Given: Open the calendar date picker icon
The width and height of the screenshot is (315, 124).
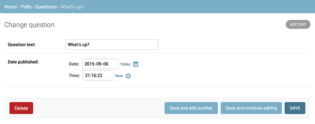Looking at the screenshot, I should point(136,64).
